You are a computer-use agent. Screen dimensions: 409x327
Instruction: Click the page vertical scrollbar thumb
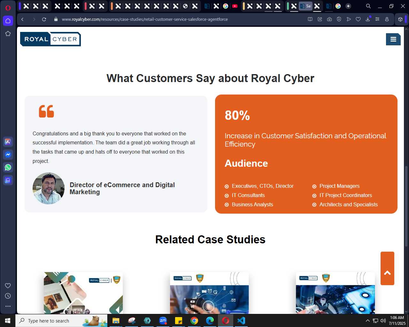[x=406, y=206]
